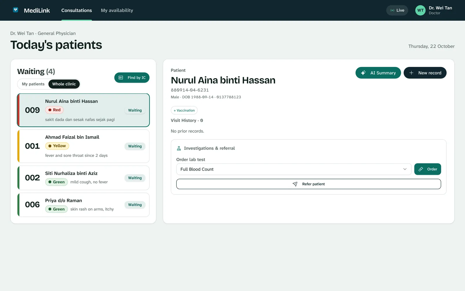The image size is (465, 291).
Task: Open the Dr. Wei Tan profile name
Action: click(440, 8)
